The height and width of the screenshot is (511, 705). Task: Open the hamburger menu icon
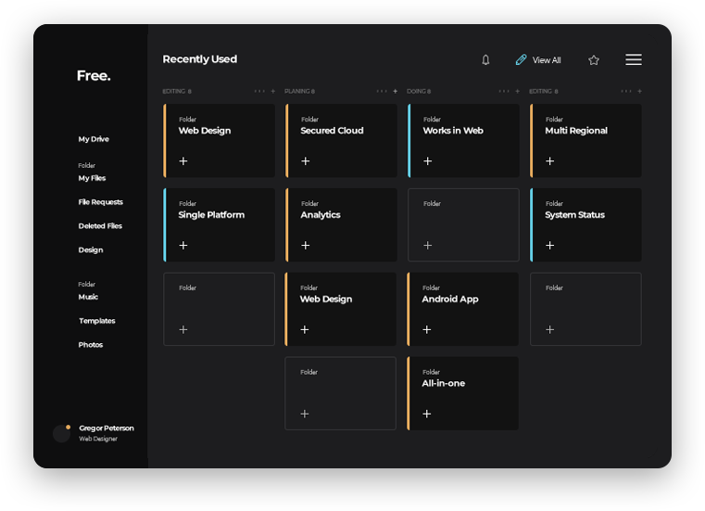[634, 59]
